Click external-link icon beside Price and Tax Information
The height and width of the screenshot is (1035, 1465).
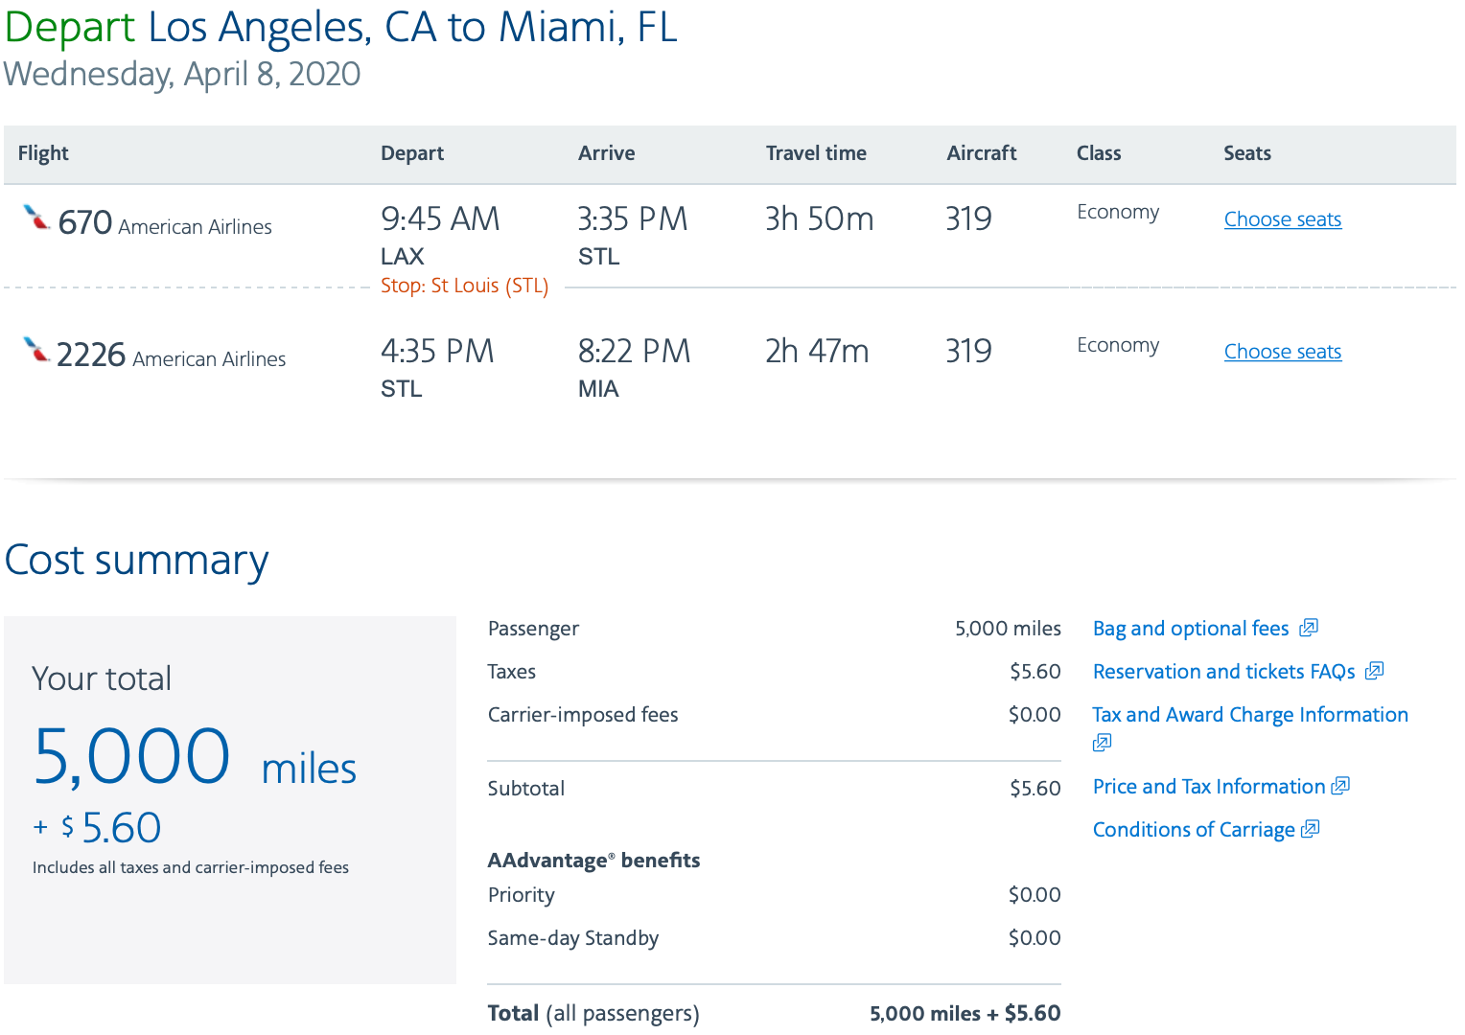(x=1340, y=786)
